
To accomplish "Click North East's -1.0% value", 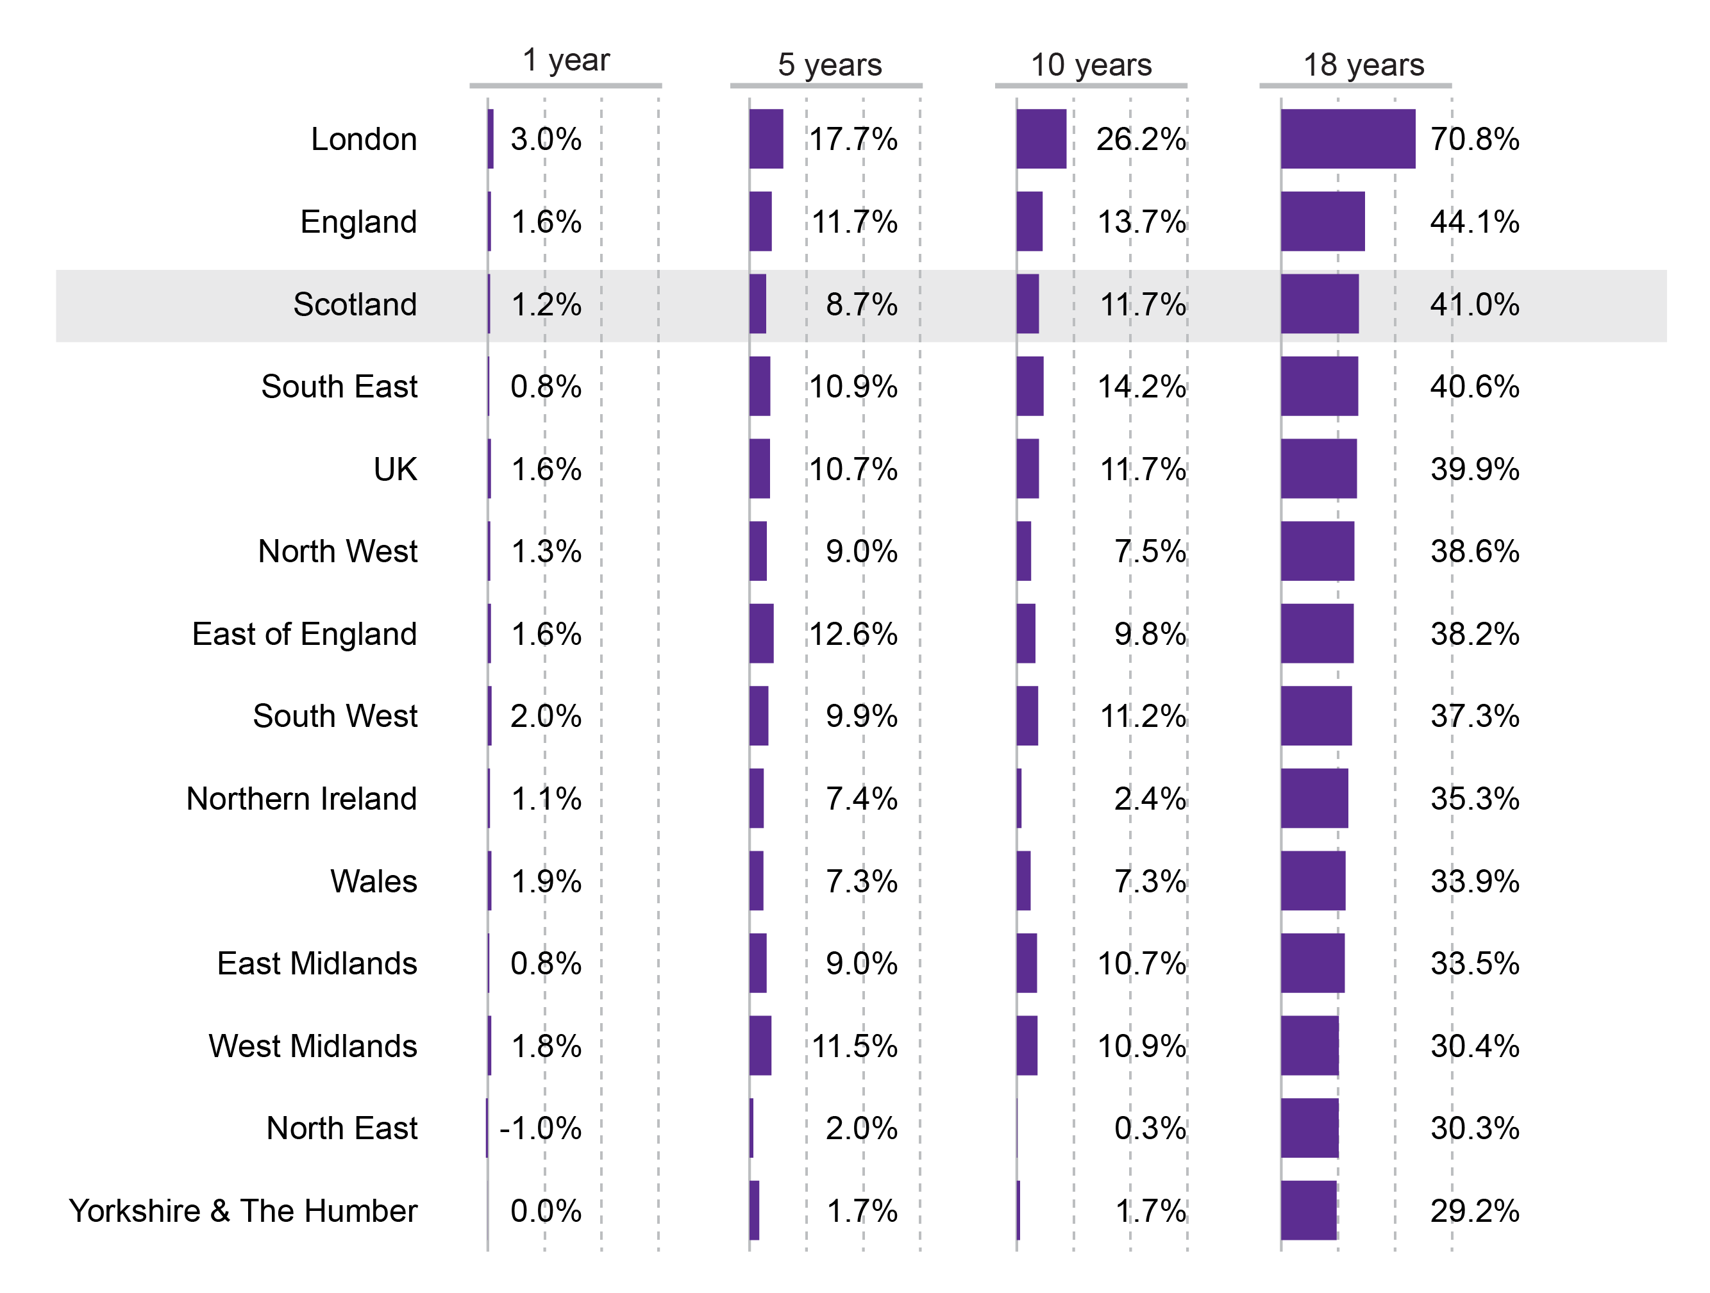I will tap(541, 1129).
